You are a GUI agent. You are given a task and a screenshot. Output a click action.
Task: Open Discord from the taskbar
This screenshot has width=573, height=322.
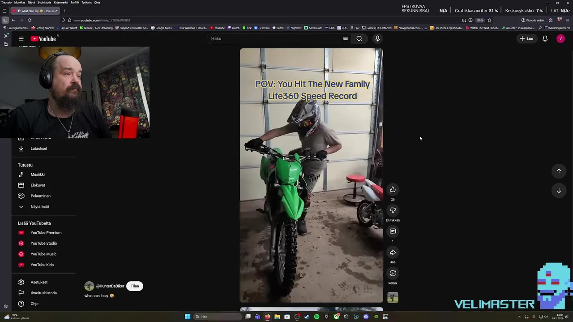[366, 317]
